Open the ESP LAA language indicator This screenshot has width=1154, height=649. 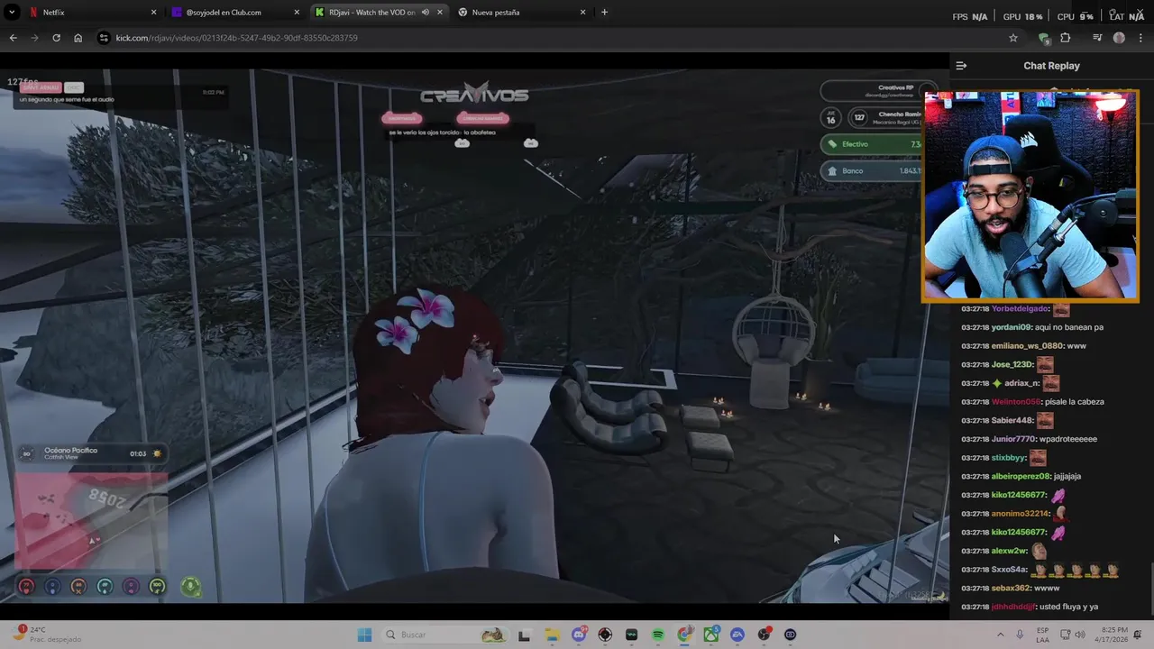coord(1043,635)
